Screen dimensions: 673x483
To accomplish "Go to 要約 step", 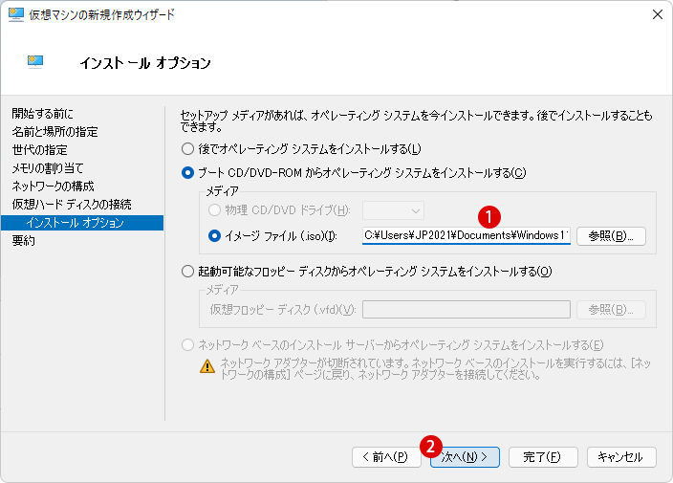I will pyautogui.click(x=24, y=241).
